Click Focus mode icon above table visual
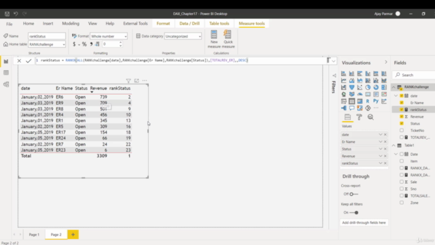 137,81
